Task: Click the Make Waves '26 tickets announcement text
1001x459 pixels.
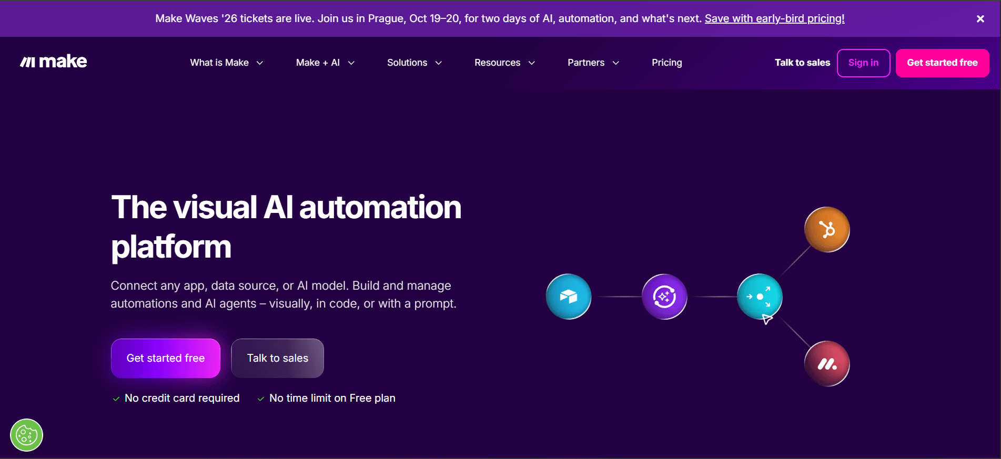Action: 429,18
